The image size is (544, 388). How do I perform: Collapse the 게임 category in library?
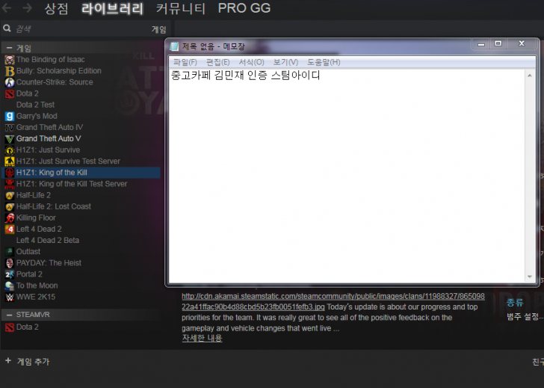[x=9, y=48]
